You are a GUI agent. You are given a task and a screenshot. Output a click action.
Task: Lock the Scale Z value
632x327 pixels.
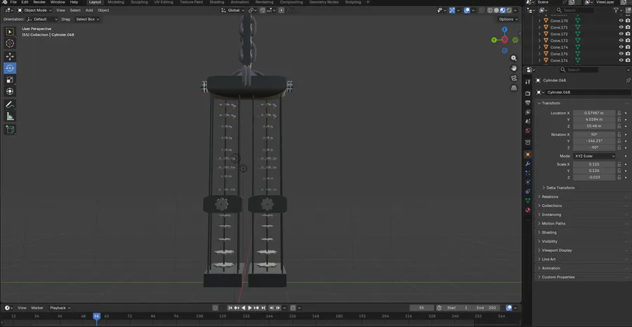(619, 178)
